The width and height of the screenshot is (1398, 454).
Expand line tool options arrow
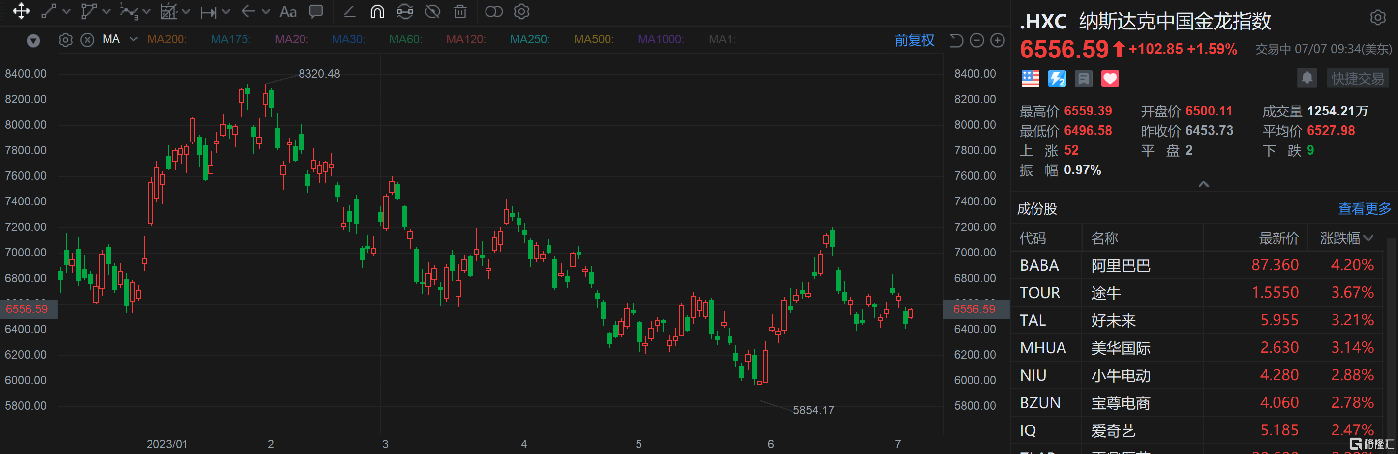tap(67, 11)
